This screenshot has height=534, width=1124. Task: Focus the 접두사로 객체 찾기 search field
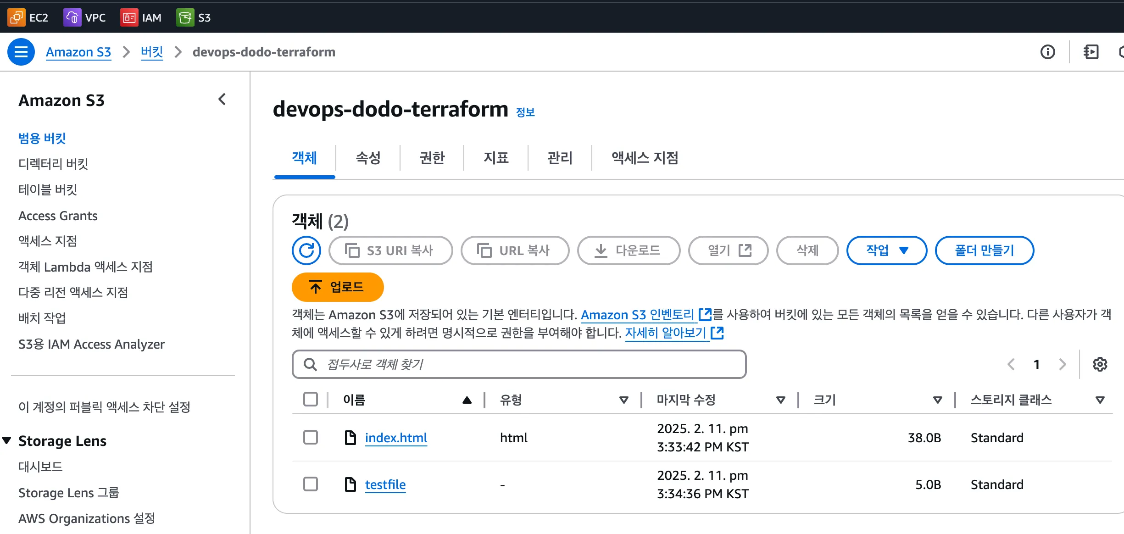(x=519, y=364)
